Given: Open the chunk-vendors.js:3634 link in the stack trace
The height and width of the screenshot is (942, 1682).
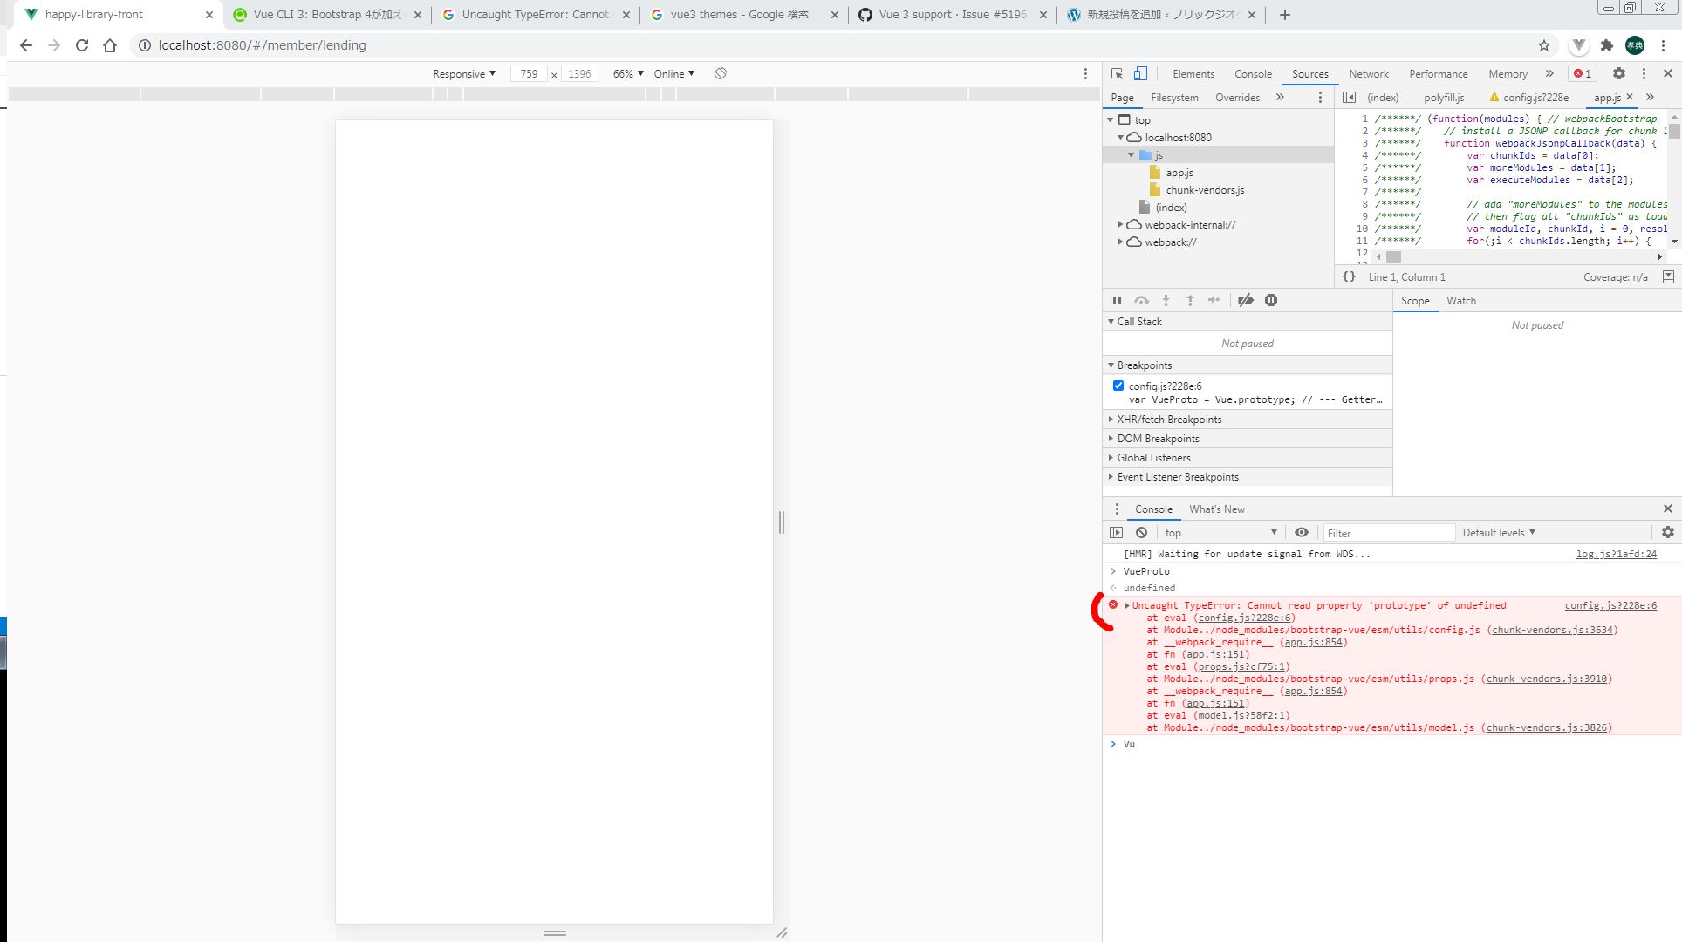Looking at the screenshot, I should pyautogui.click(x=1552, y=630).
